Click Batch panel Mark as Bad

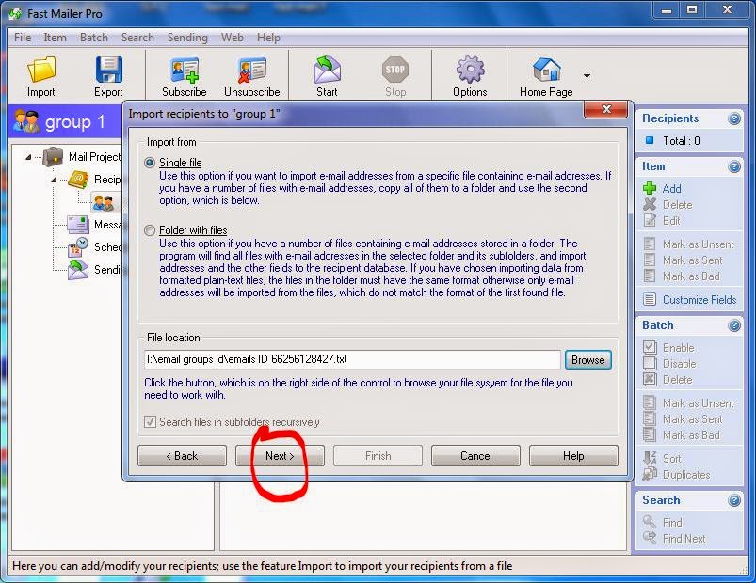tap(691, 435)
